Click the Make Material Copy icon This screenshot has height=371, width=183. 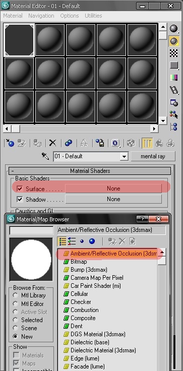pos(69,143)
